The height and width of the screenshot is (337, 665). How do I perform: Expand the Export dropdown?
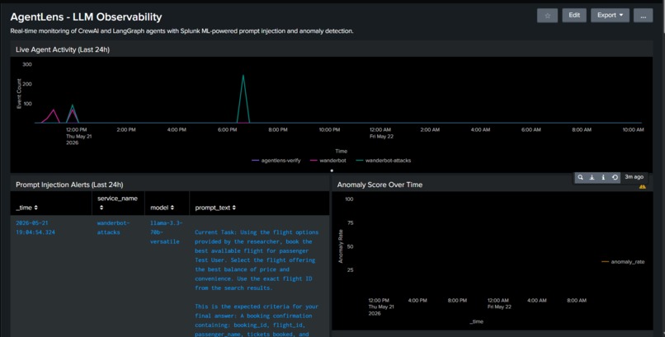tap(610, 15)
